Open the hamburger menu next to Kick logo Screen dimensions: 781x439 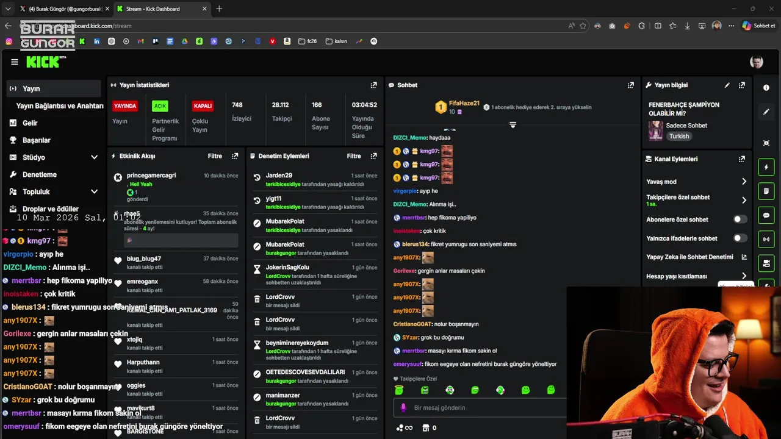tap(15, 62)
